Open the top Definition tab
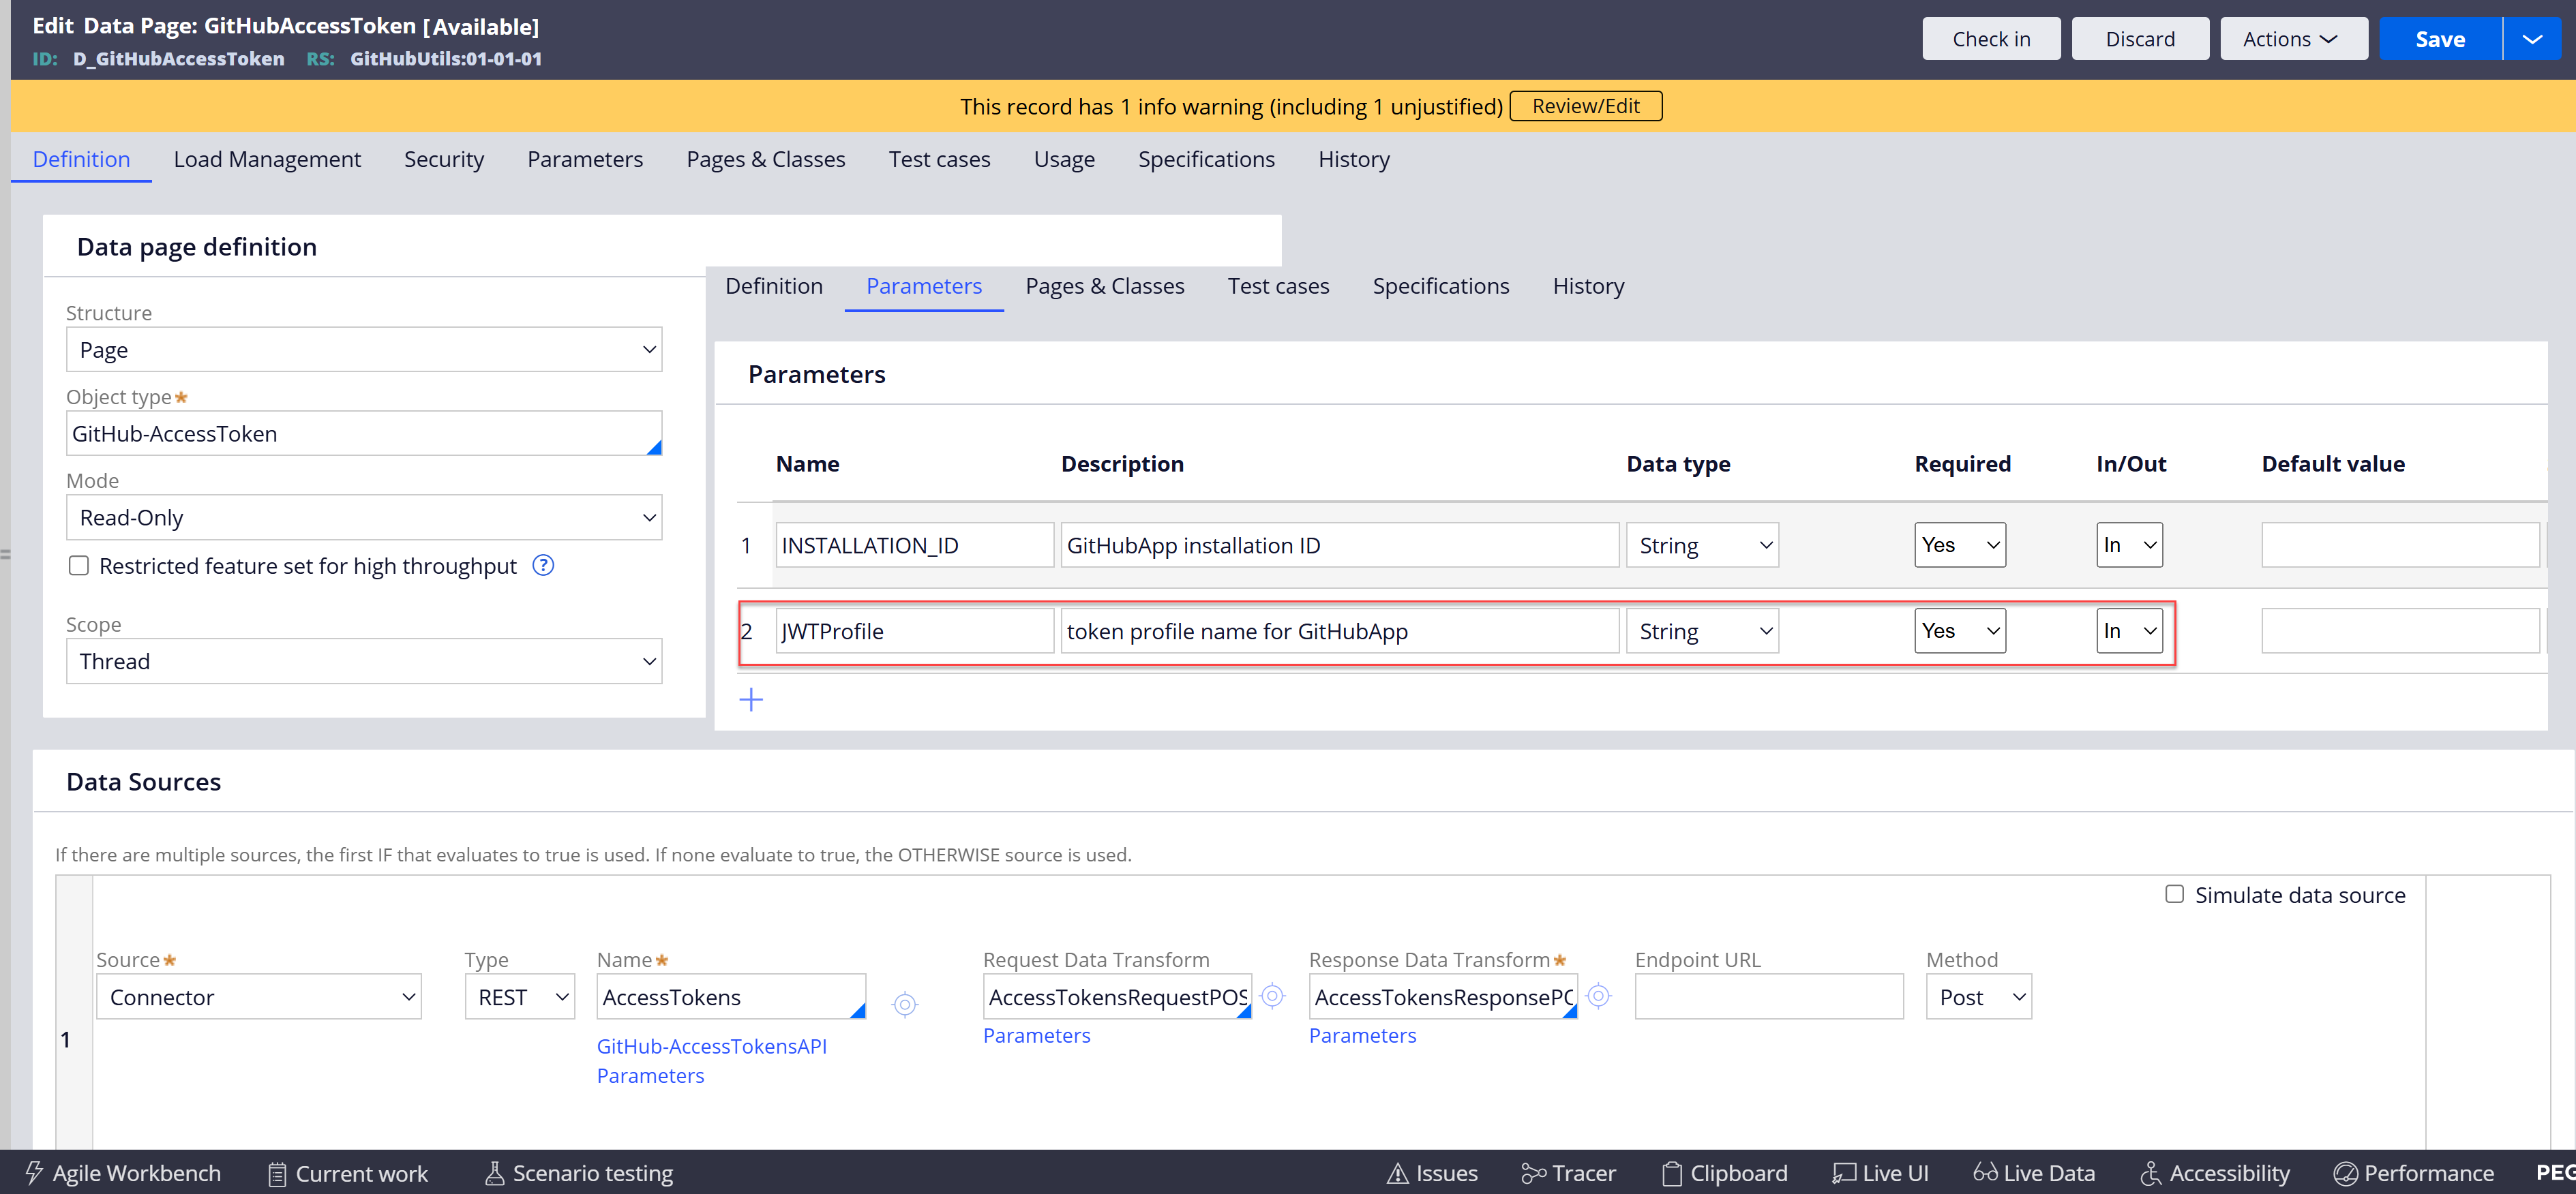Screen dimensions: 2576x1194 click(x=81, y=160)
